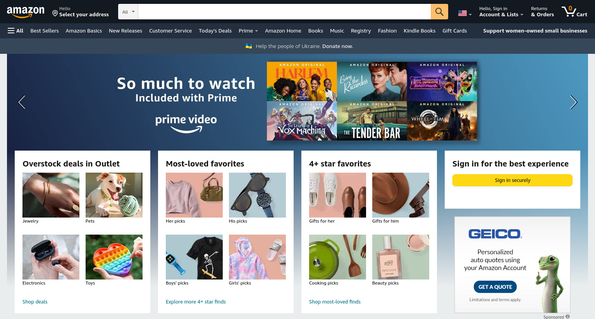
Task: Open Books in navigation bar
Action: point(315,31)
